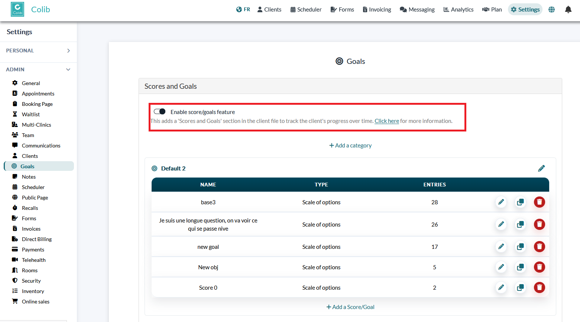
Task: Edit the base3 goal
Action: click(501, 202)
